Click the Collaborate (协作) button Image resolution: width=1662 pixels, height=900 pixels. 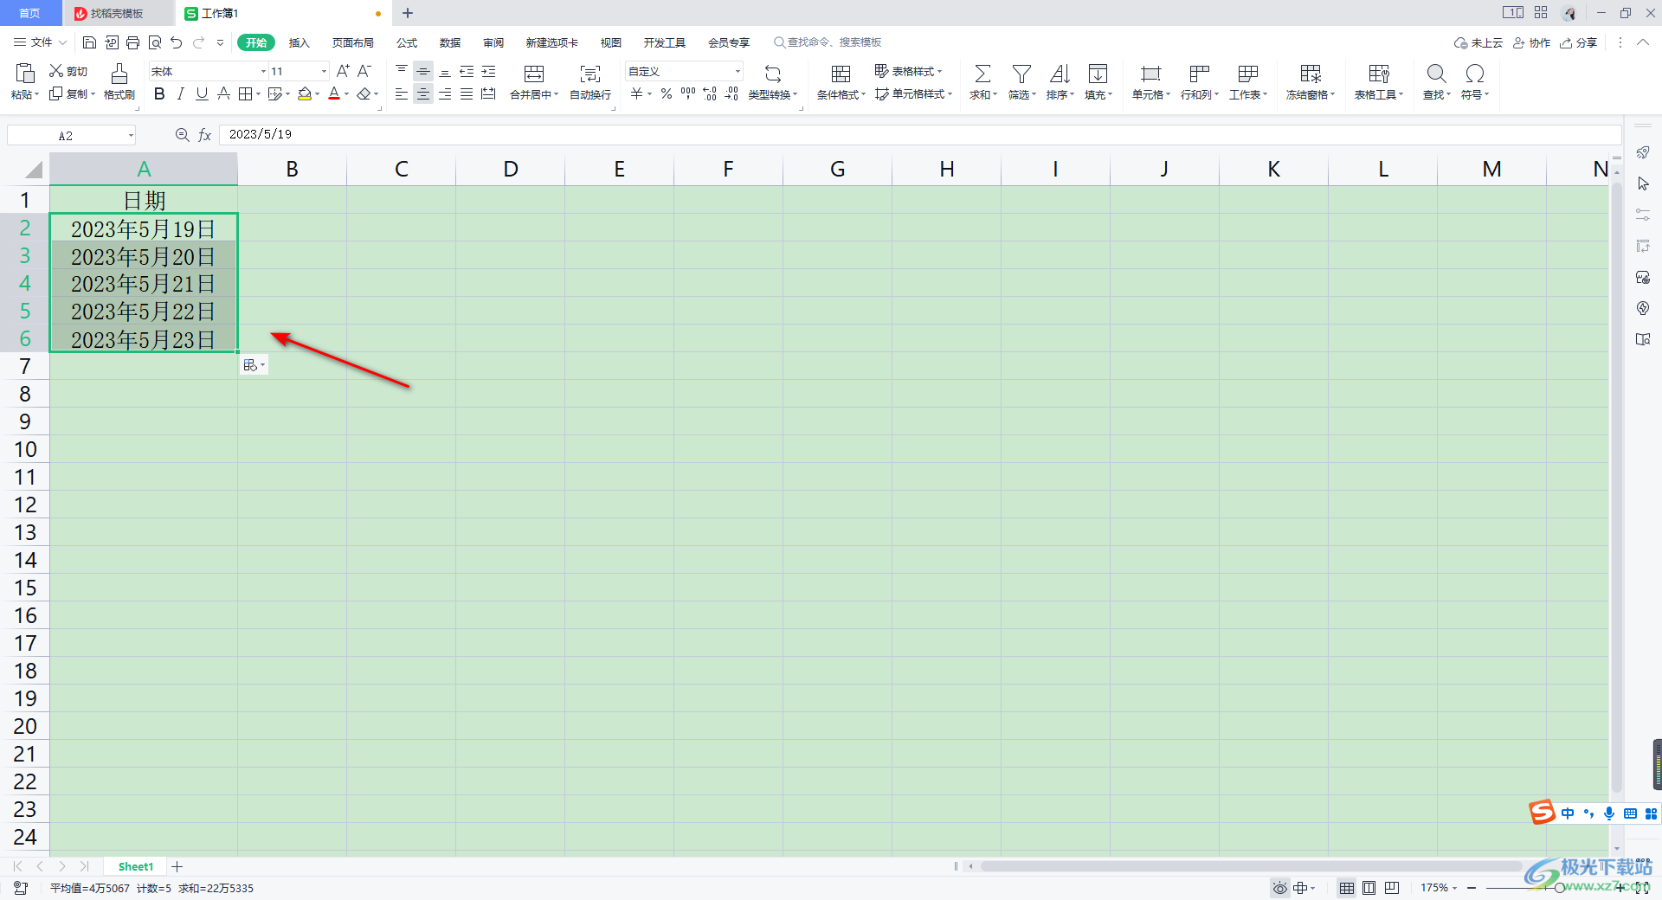1531,42
